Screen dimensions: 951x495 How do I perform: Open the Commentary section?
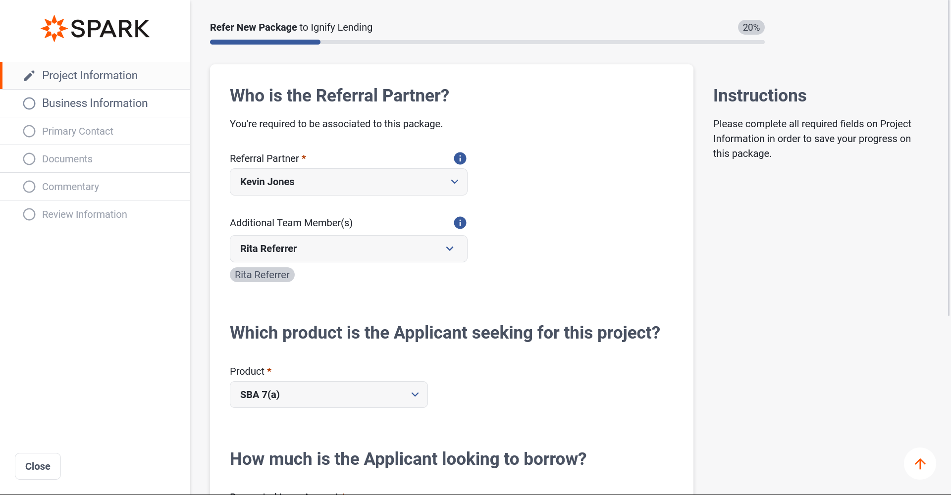coord(95,187)
